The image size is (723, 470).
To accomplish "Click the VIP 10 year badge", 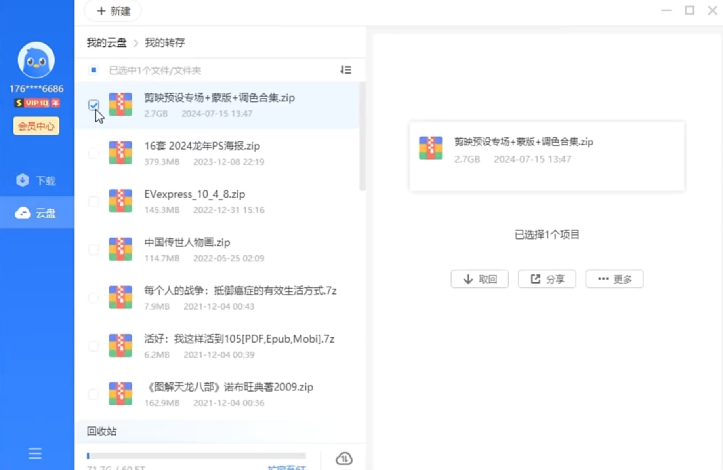I will (x=37, y=103).
